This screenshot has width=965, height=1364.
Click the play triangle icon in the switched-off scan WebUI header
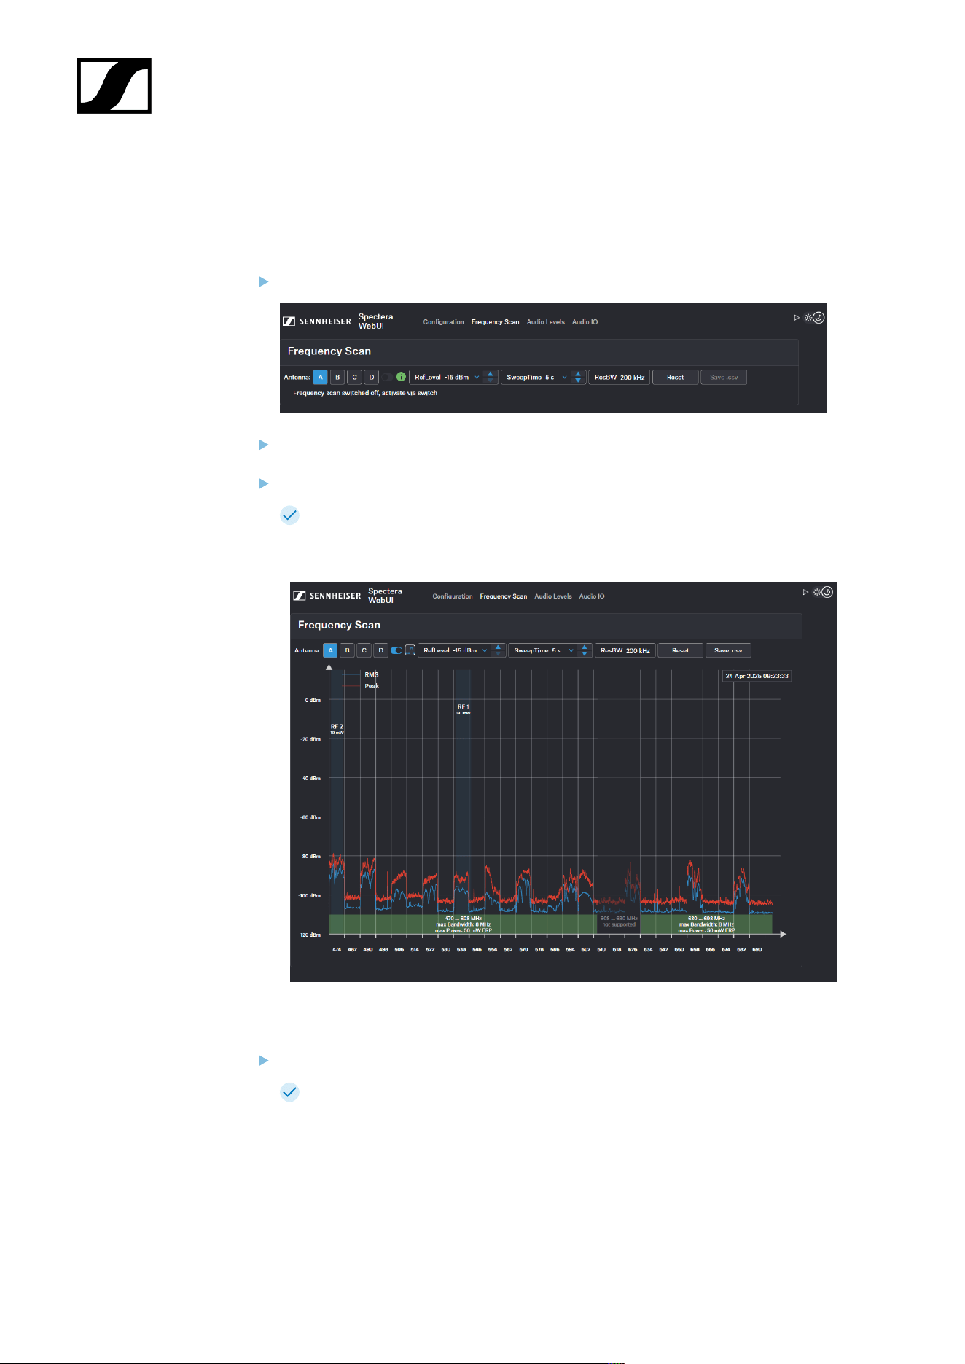tap(797, 318)
